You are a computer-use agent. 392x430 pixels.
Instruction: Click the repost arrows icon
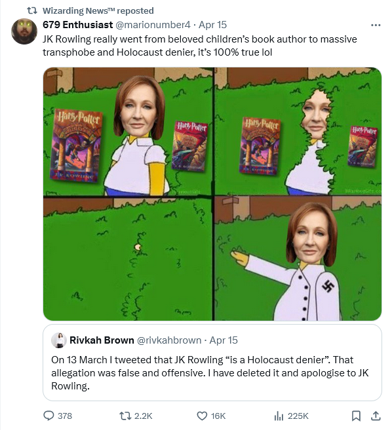125,416
